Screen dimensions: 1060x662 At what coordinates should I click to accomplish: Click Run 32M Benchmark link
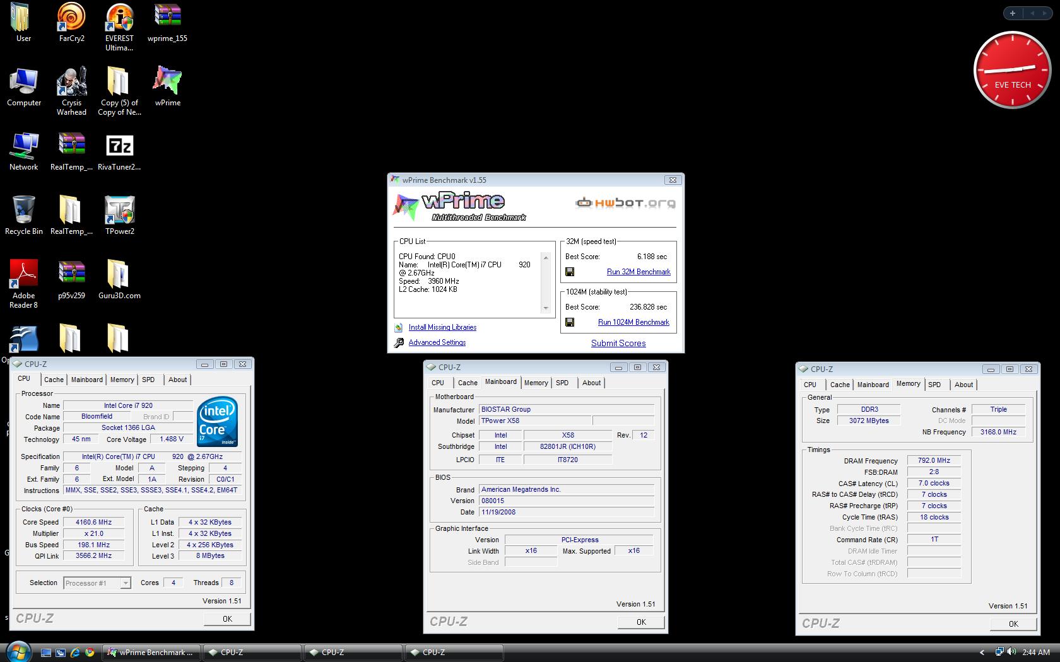coord(639,272)
